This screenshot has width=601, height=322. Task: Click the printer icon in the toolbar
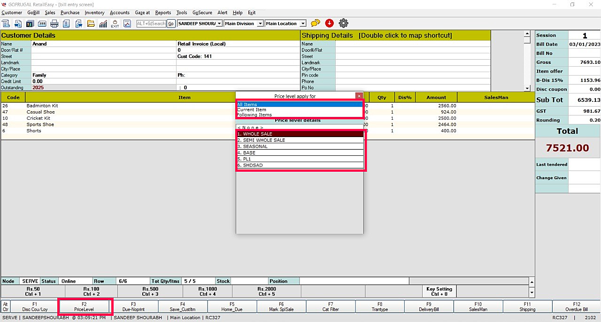click(x=54, y=23)
